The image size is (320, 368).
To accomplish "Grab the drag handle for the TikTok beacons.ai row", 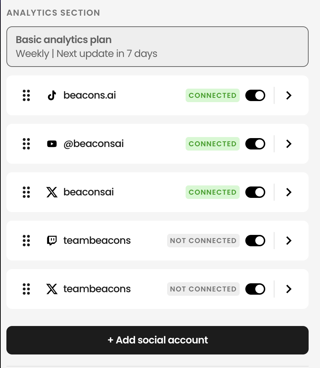I will [26, 95].
